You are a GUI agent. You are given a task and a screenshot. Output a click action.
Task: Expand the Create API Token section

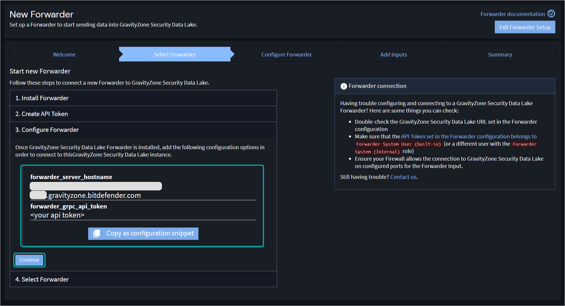(143, 114)
